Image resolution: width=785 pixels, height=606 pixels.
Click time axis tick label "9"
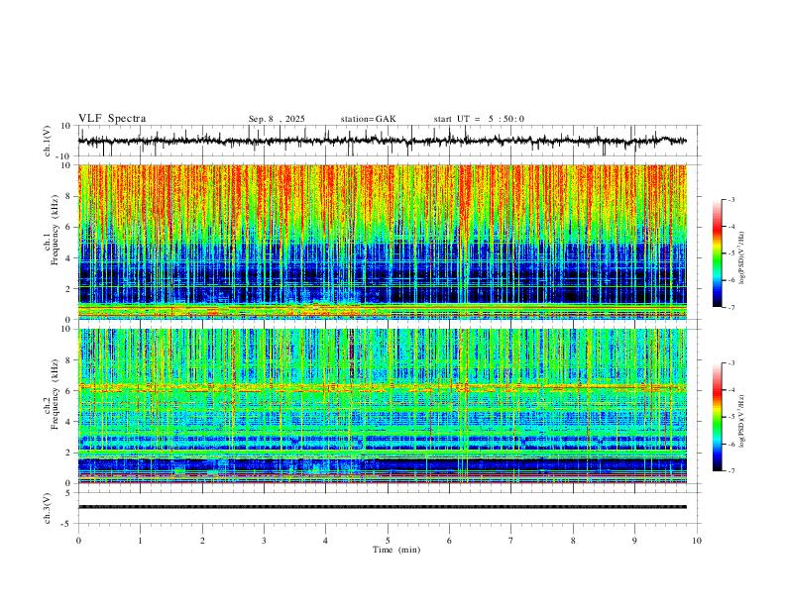[634, 541]
